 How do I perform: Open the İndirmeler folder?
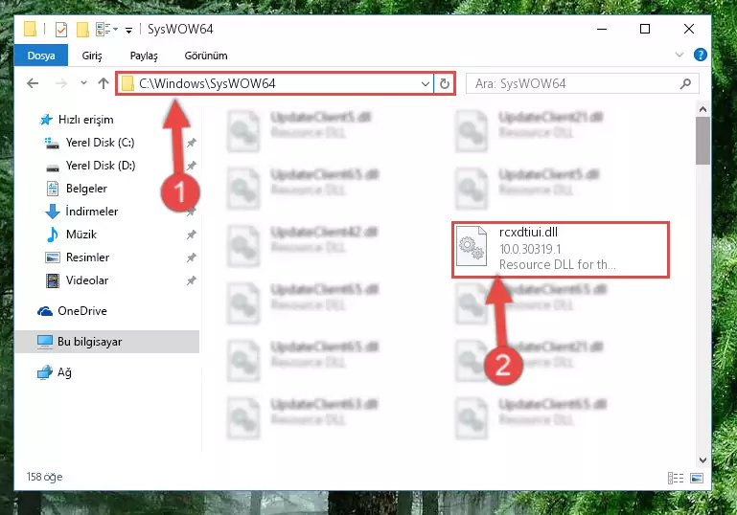[x=81, y=212]
